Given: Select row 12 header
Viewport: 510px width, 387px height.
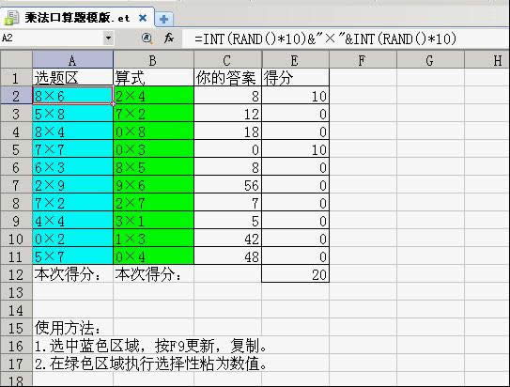Looking at the screenshot, I should click(16, 274).
